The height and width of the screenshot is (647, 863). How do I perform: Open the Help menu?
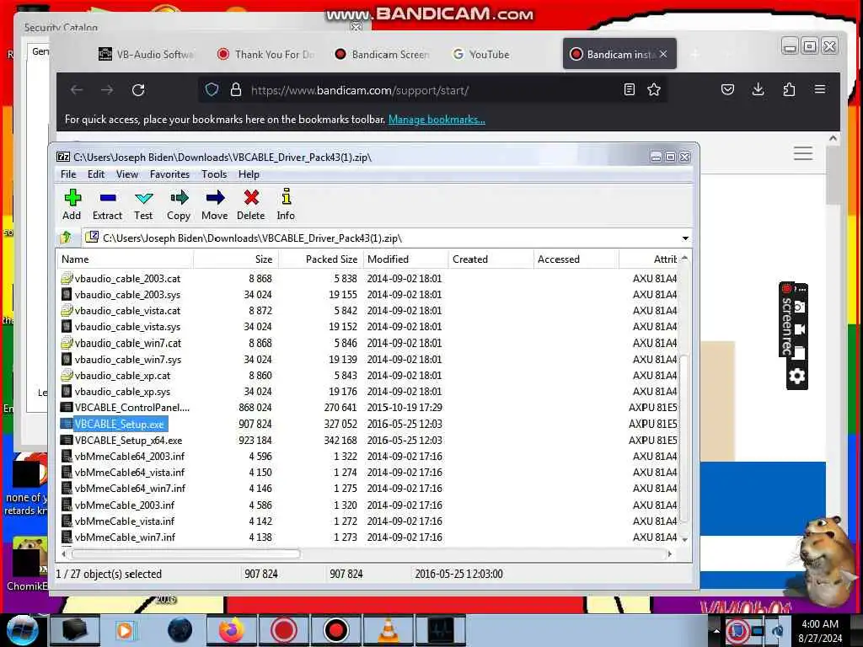click(249, 174)
